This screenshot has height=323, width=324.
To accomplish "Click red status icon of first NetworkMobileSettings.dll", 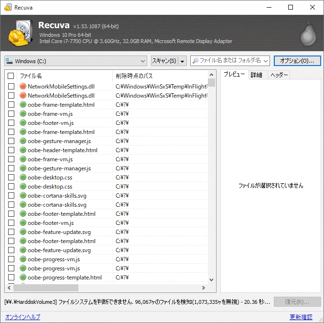I will click(x=23, y=87).
